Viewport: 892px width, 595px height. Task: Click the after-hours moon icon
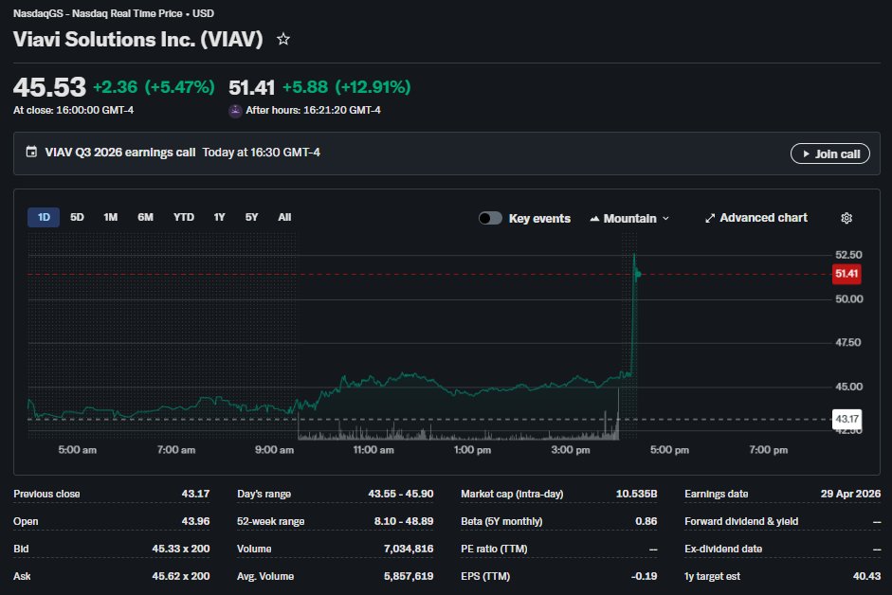coord(235,111)
